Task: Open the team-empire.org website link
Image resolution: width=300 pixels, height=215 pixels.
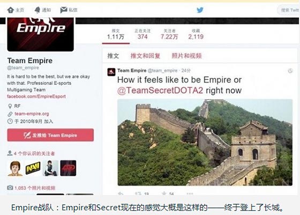Action: (32, 114)
